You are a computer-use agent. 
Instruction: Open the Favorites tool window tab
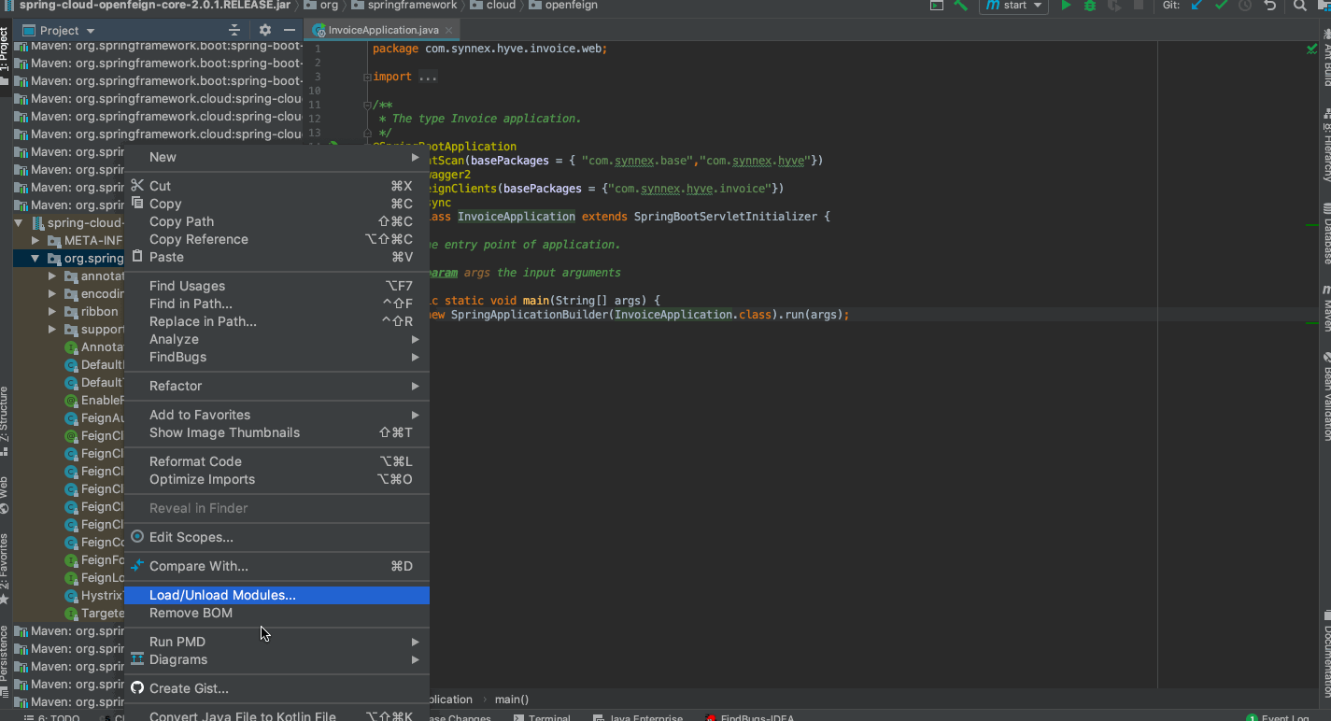[x=5, y=570]
